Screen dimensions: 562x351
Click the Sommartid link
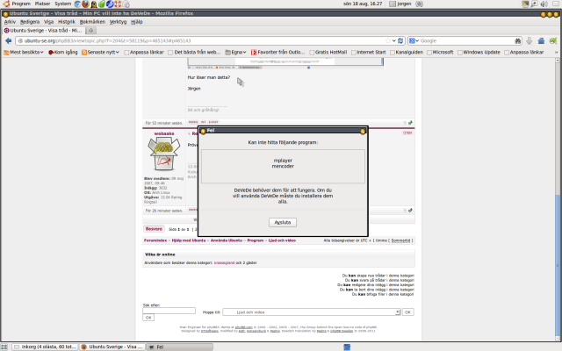pyautogui.click(x=400, y=240)
